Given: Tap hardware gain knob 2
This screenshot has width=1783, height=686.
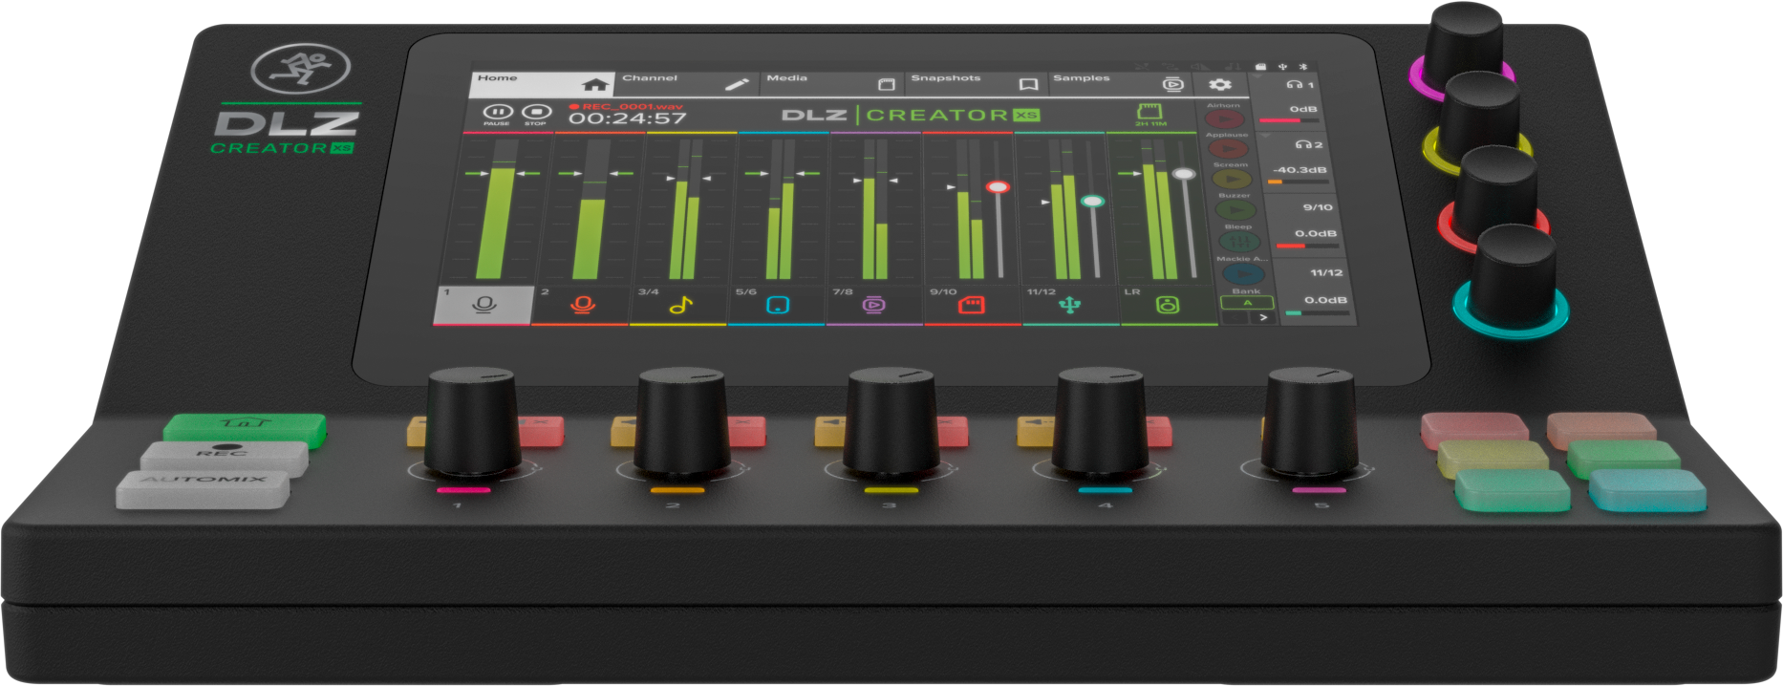Looking at the screenshot, I should point(681,422).
